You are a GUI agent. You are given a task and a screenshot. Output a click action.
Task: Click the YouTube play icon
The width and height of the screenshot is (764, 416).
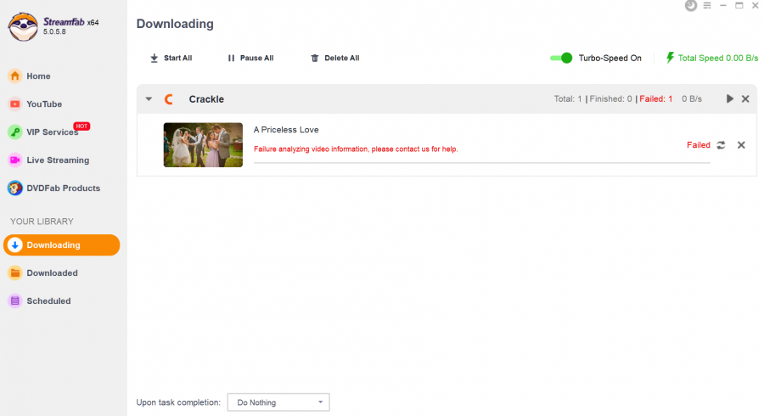coord(15,104)
